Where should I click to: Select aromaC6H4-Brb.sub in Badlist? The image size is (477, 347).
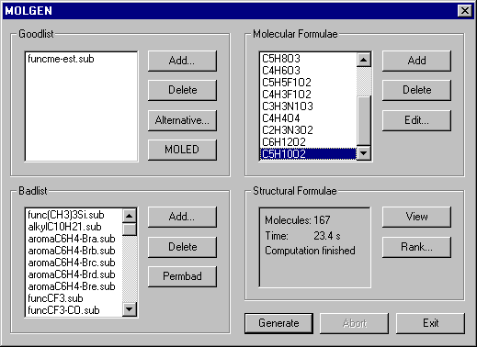(74, 251)
